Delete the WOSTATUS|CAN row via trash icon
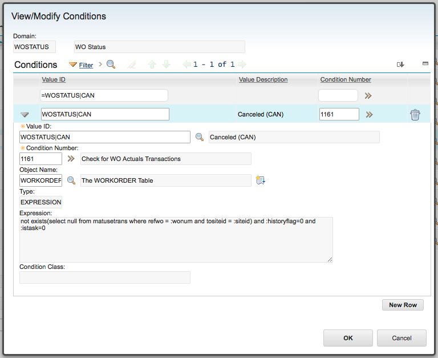Screen dimensions: 438x358 pyautogui.click(x=415, y=115)
